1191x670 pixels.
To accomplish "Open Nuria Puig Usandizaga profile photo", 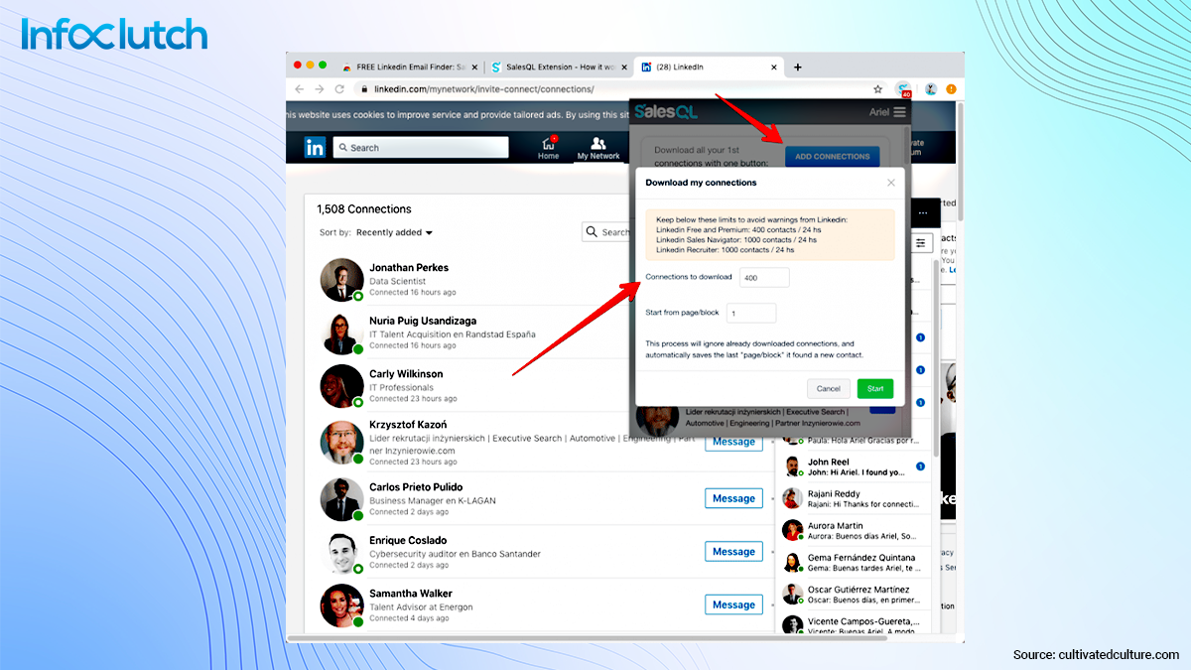I will [341, 334].
